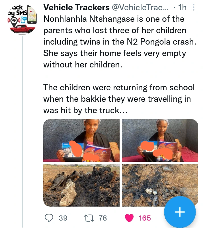Open the 1h timestamp of the tweet

point(182,7)
